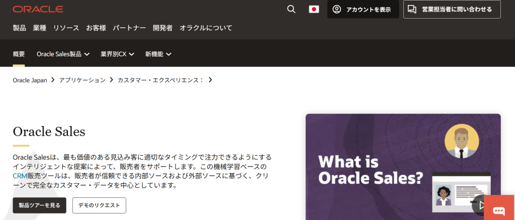Open the 製品 menu
Screen dimensions: 515x220
(20, 28)
